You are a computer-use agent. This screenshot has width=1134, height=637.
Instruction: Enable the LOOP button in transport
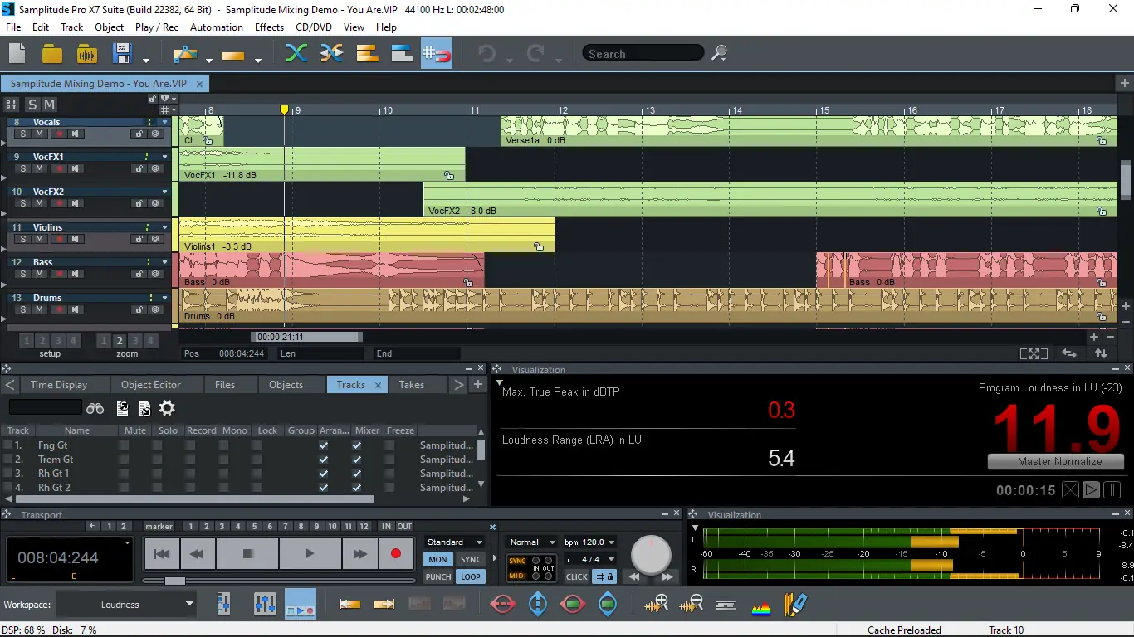click(x=471, y=576)
